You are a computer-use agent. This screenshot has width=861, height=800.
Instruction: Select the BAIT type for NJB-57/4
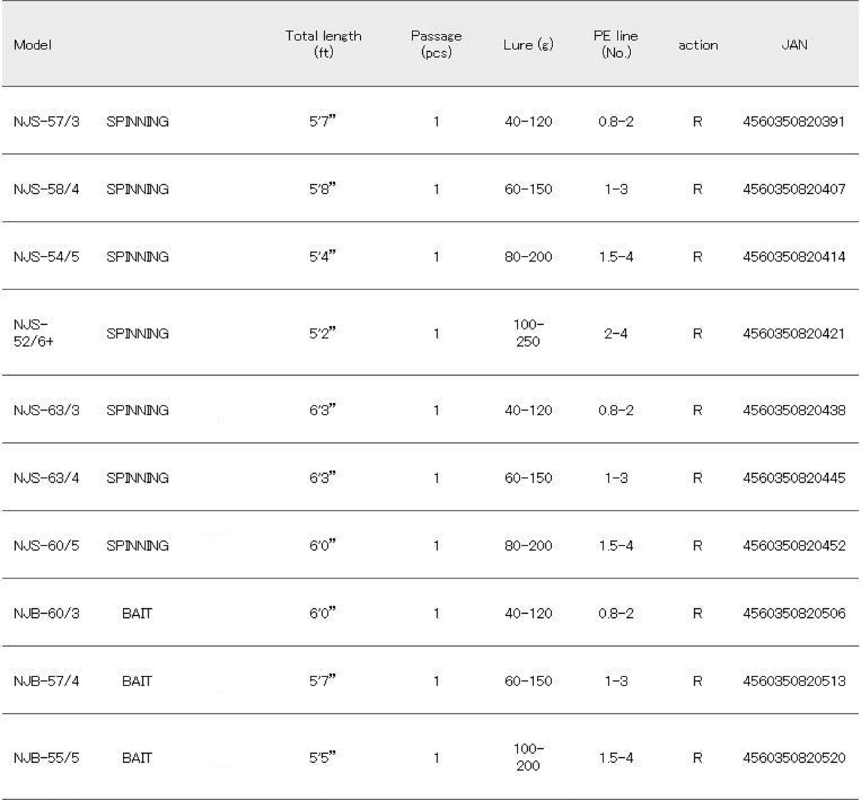point(137,681)
